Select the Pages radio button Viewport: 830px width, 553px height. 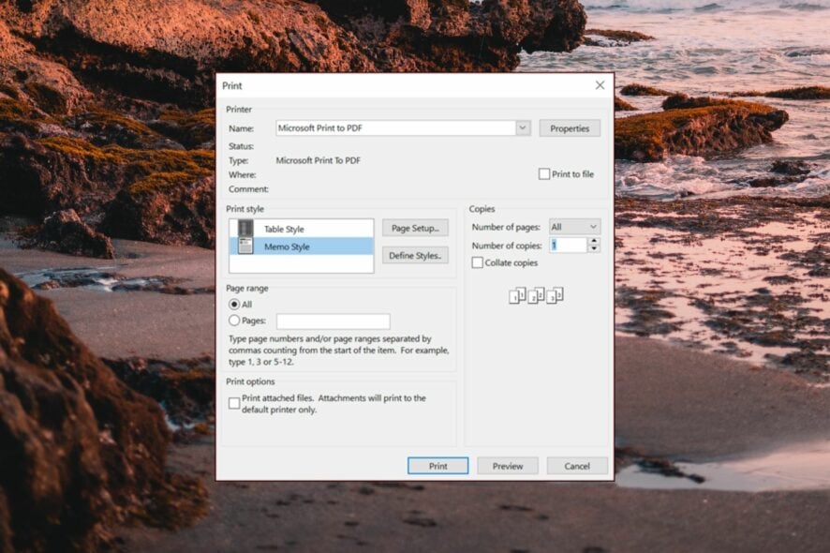coord(233,320)
